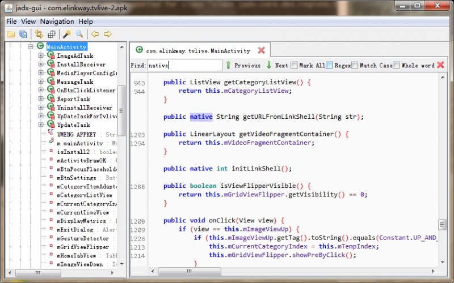
Task: Click the tree panel horizontal scrollbar thumb
Action: tap(38, 273)
